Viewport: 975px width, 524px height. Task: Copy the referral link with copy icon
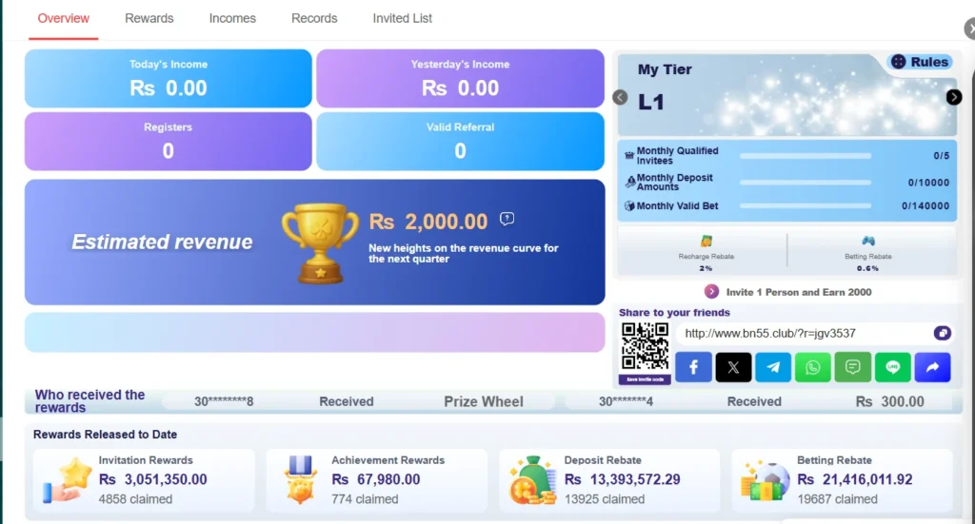coord(942,334)
